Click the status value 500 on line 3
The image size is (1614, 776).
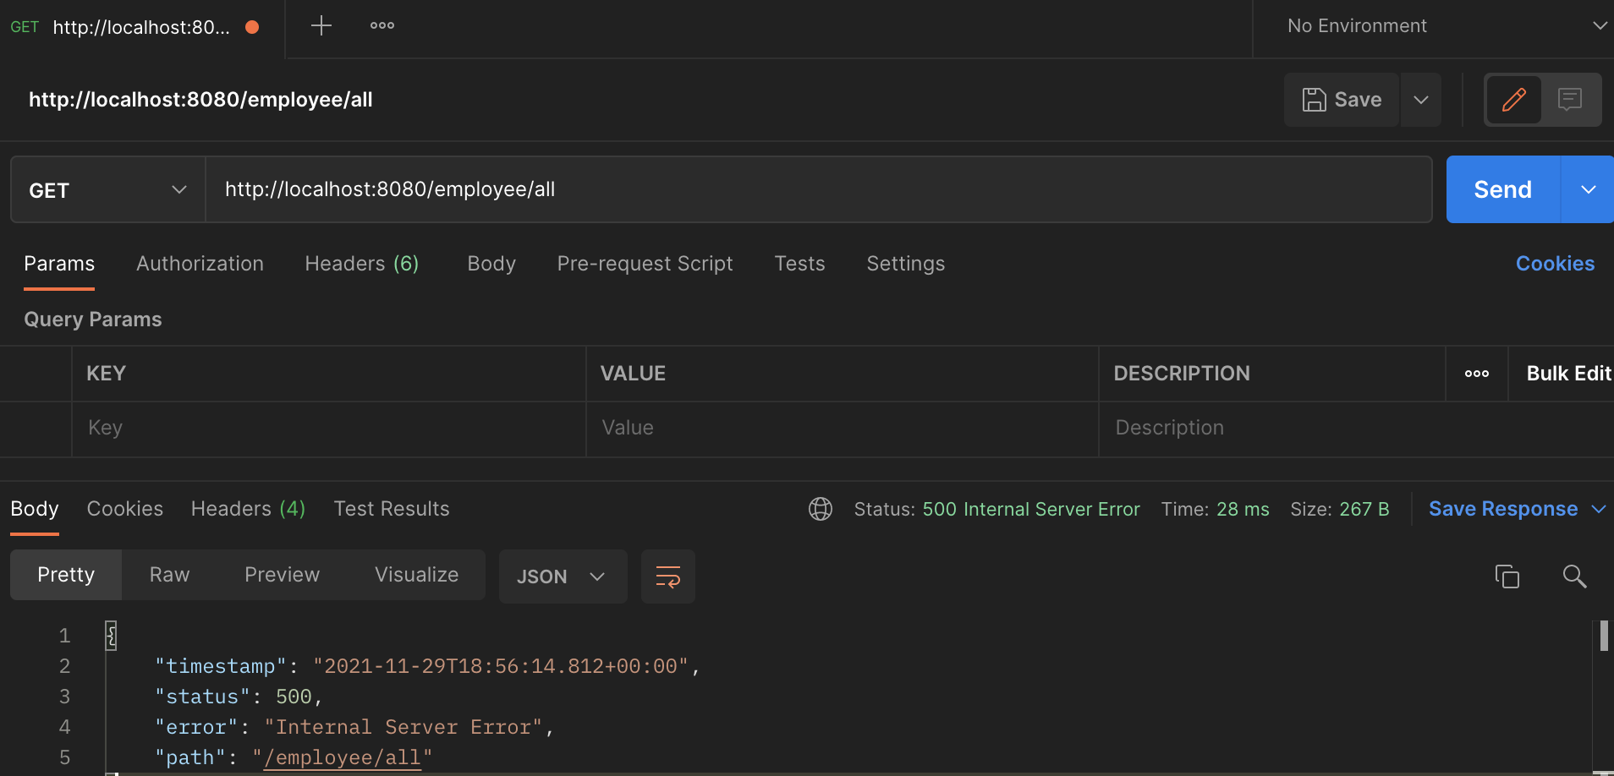pos(294,697)
